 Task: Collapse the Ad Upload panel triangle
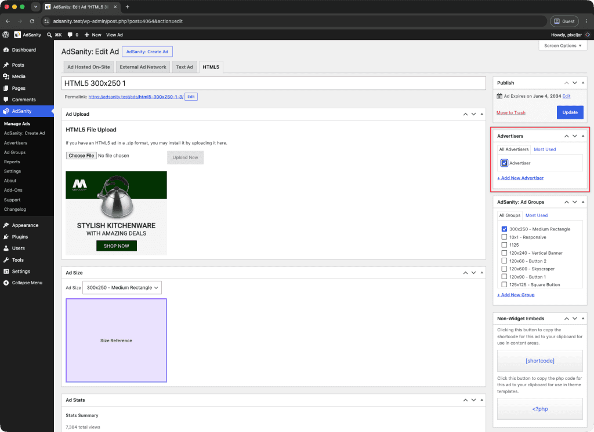click(x=482, y=114)
